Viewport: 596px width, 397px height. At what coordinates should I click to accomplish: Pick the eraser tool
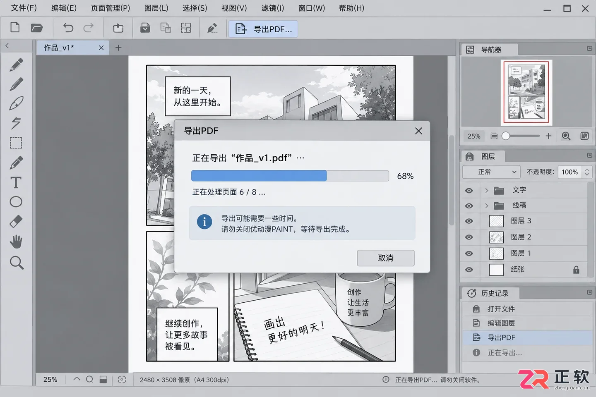(x=16, y=222)
